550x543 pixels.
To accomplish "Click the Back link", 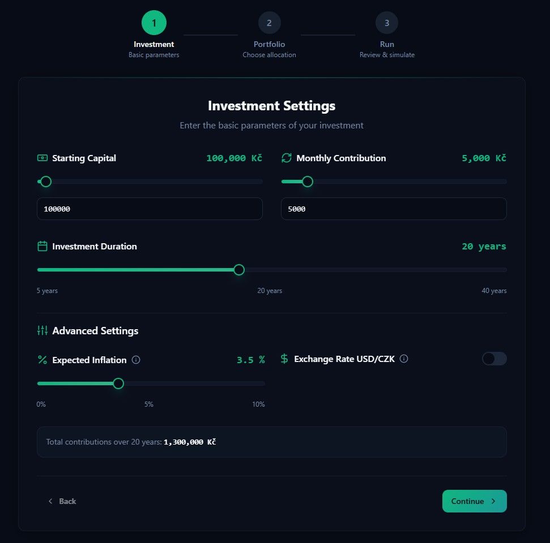I will (x=62, y=501).
